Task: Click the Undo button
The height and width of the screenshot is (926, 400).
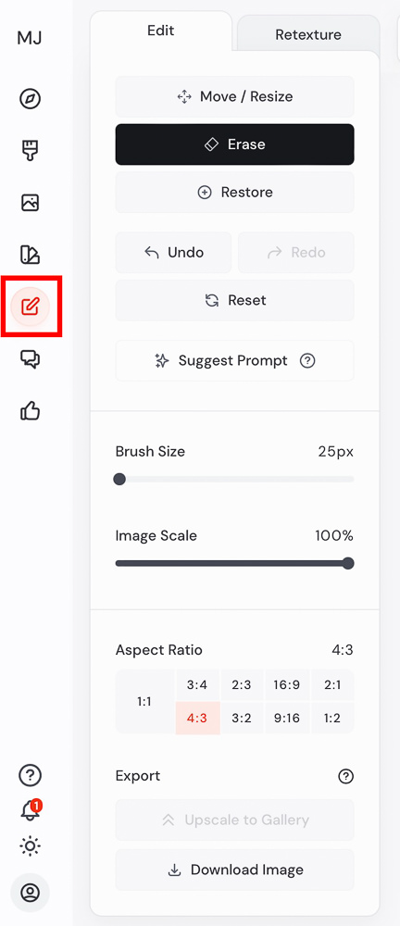Action: click(174, 253)
